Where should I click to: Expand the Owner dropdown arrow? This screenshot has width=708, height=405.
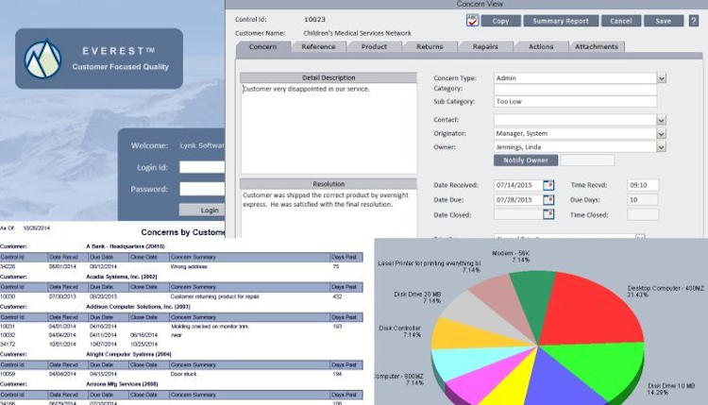coord(661,147)
